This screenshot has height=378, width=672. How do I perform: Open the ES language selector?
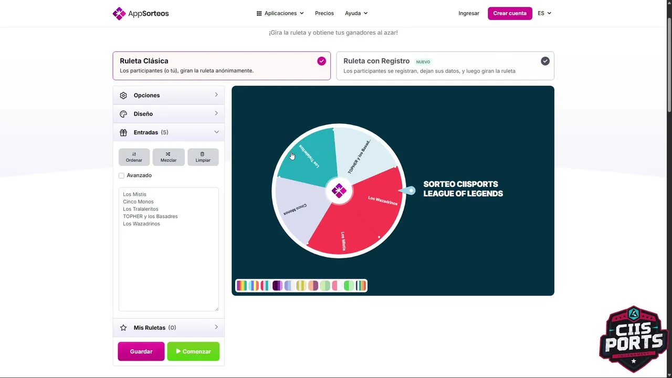click(544, 13)
